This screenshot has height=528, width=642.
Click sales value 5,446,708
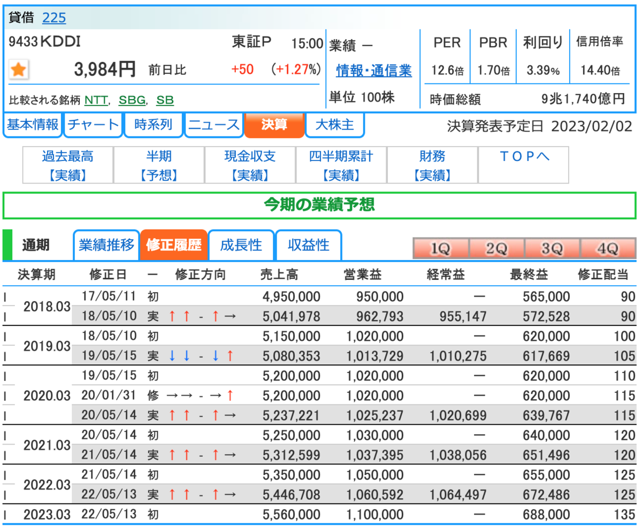tap(291, 495)
